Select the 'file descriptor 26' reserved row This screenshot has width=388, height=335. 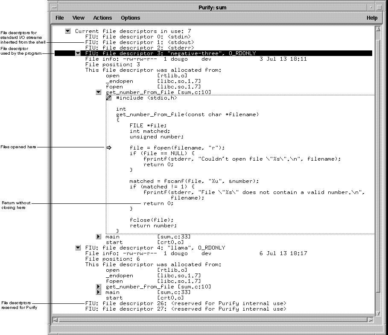click(186, 303)
